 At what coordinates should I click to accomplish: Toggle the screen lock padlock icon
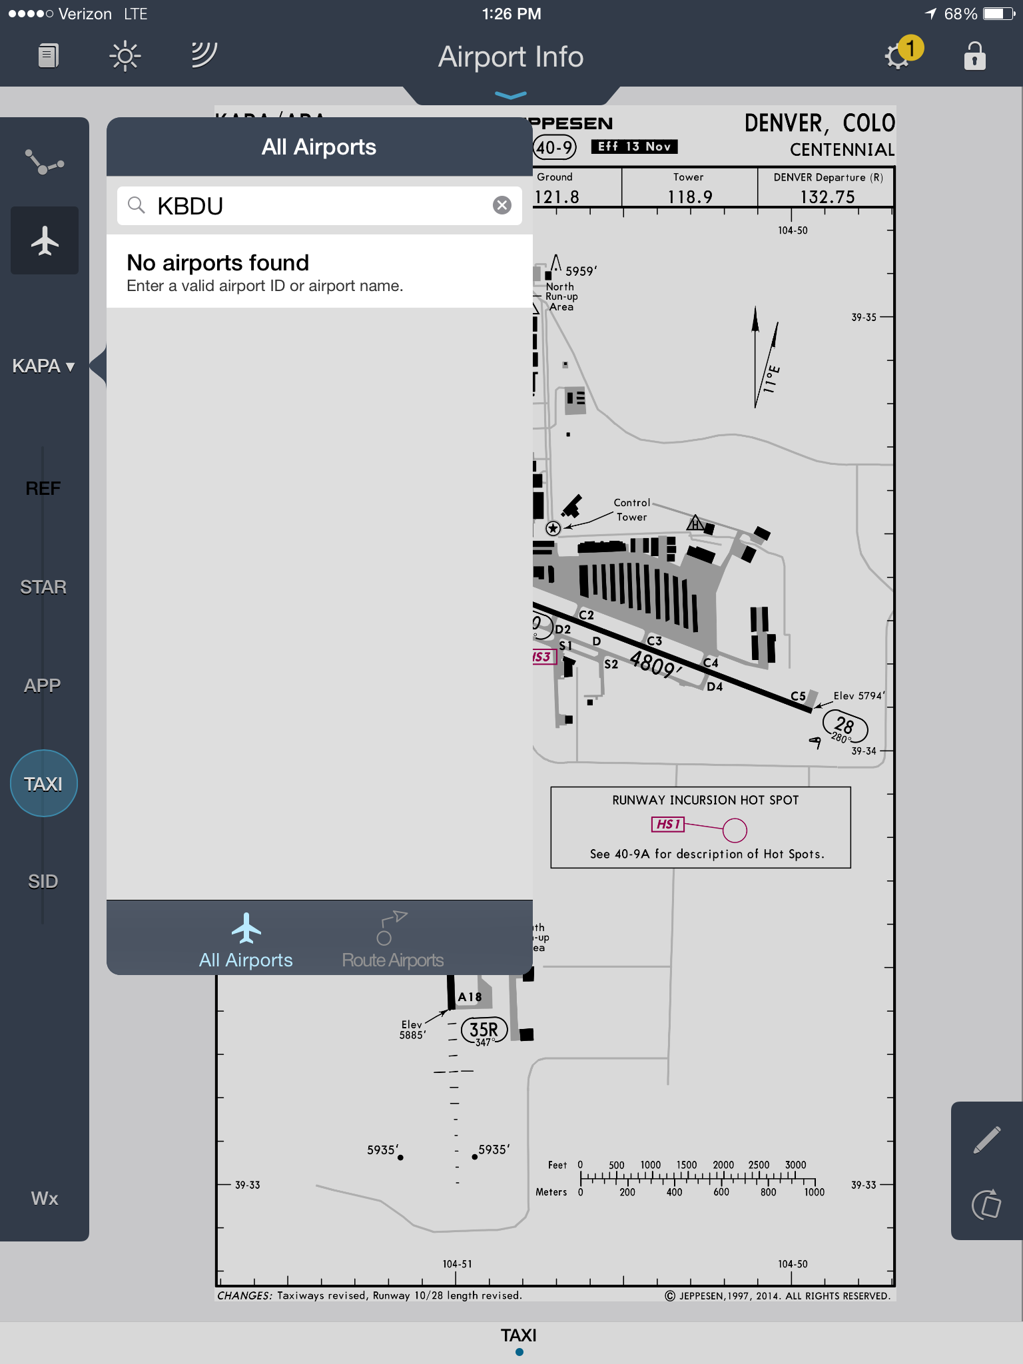coord(974,56)
